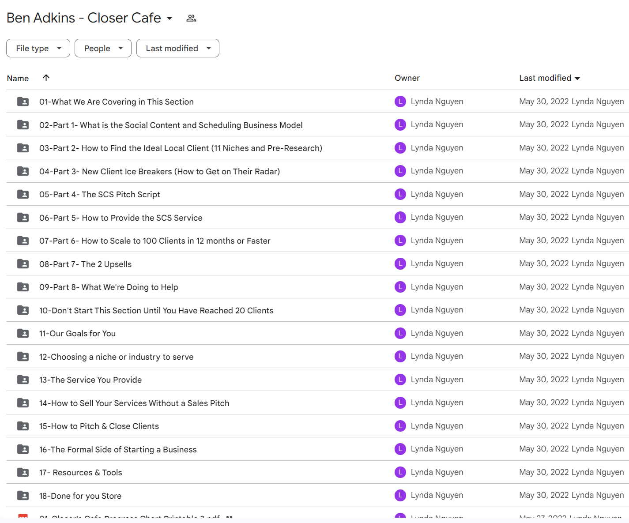
Task: Click shared folder icon for 14-How to Sell row
Action: pos(23,403)
